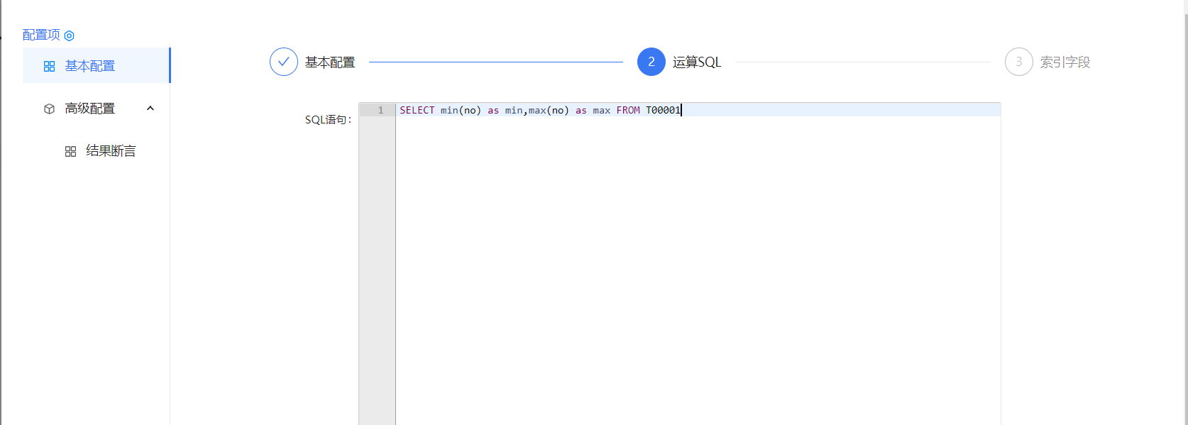
Task: Click the grey step 3 number circle
Action: 1018,62
